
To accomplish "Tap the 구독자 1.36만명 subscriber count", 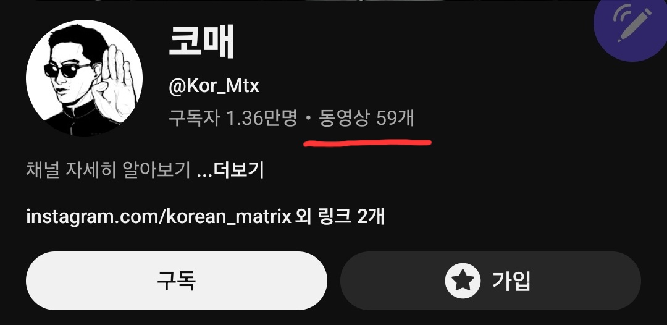I will (x=233, y=118).
